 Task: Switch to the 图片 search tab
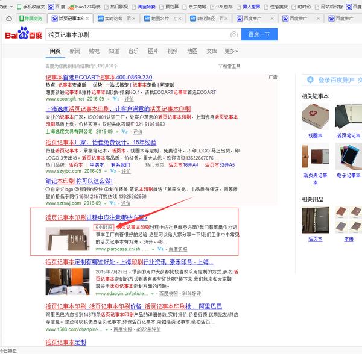click(x=153, y=51)
